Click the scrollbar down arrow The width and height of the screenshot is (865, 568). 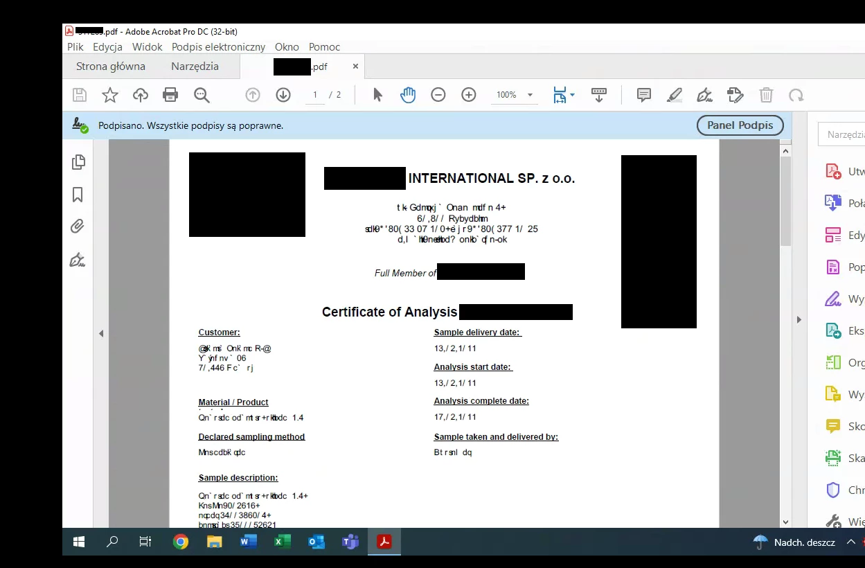[785, 522]
